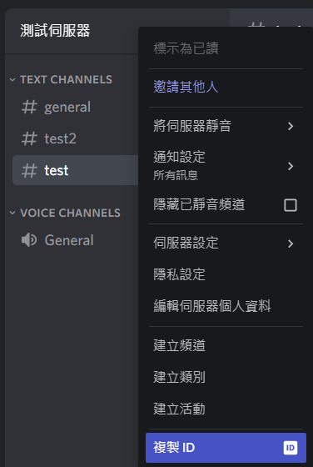Click the hash icon beside general channel
313x467 pixels.
(x=29, y=108)
